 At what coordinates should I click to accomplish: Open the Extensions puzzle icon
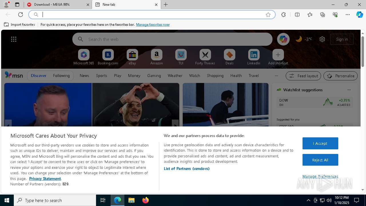[x=283, y=15]
